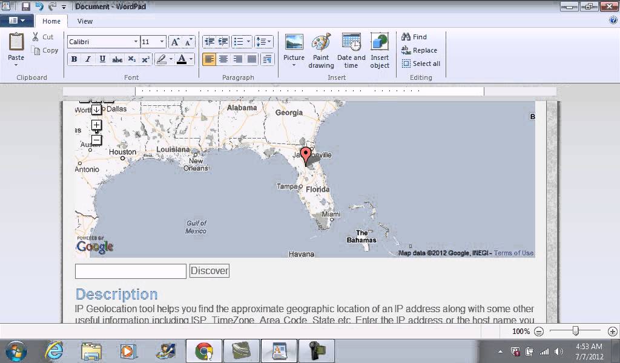Choose Select all in Editing
This screenshot has width=620, height=363.
tap(421, 64)
